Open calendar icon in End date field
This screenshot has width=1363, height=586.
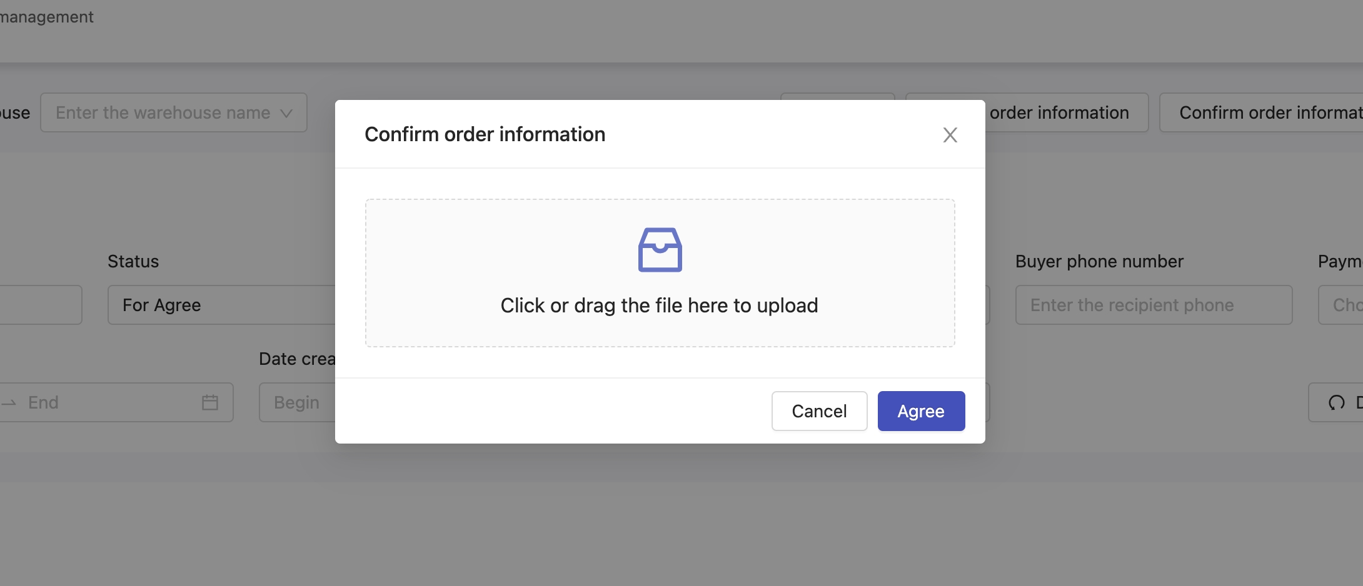[210, 402]
